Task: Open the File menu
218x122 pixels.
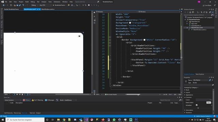Action: coord(6,2)
